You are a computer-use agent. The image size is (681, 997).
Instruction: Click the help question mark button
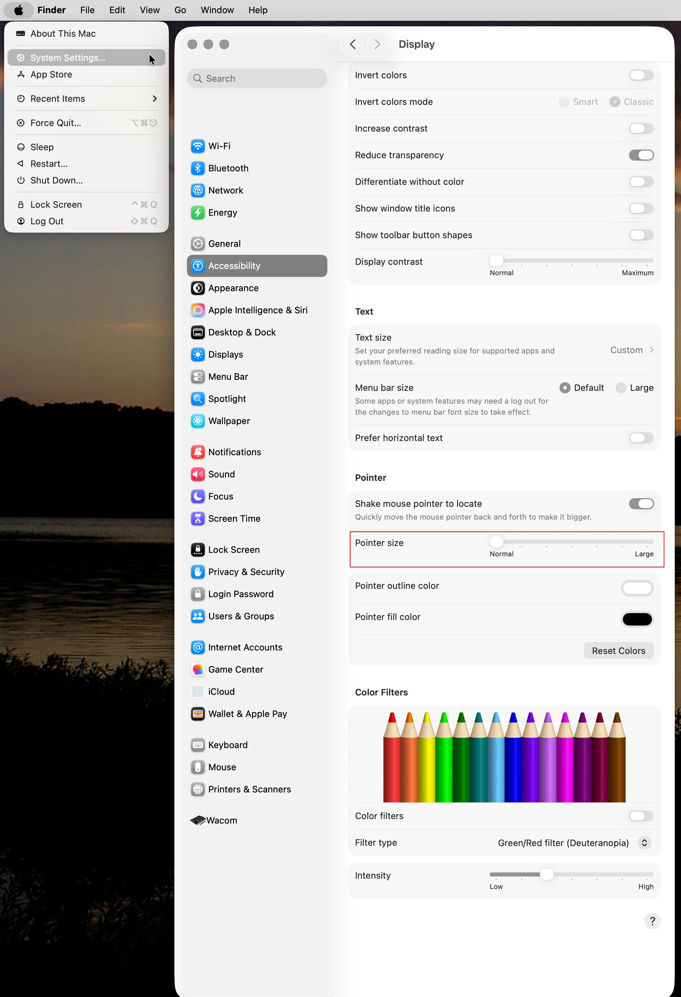click(x=652, y=920)
